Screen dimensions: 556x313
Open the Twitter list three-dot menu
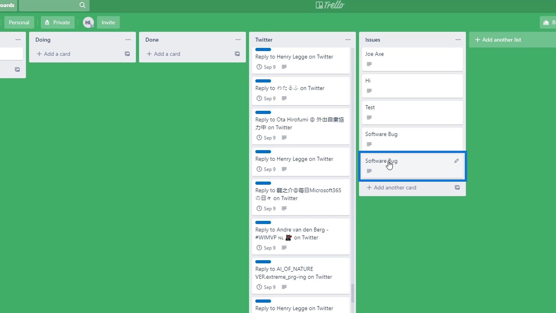(x=348, y=40)
